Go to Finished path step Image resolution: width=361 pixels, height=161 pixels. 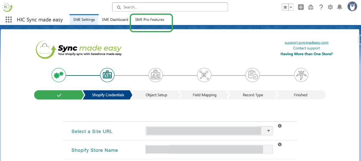point(301,95)
